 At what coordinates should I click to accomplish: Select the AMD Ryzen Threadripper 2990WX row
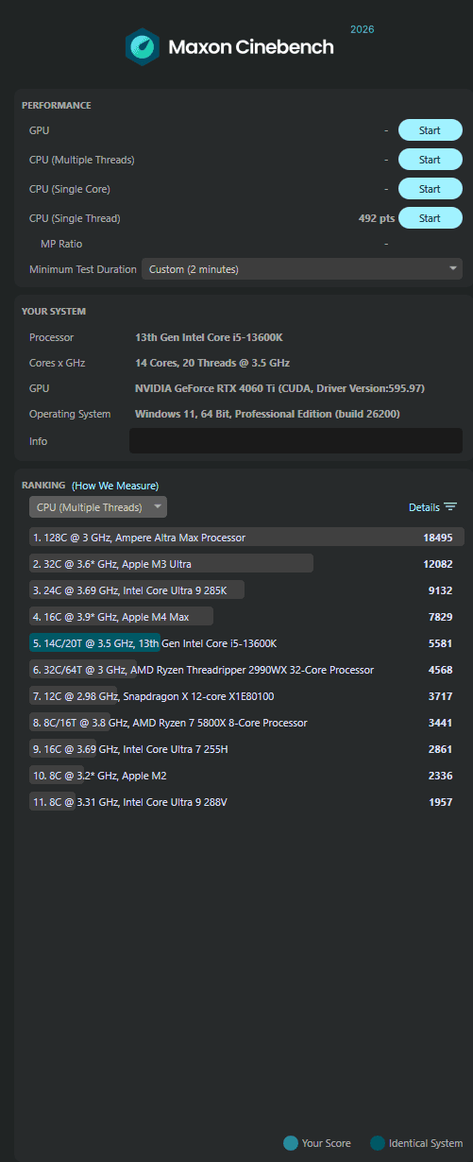(x=245, y=670)
